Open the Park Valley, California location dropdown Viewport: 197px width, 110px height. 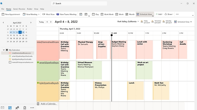138,22
